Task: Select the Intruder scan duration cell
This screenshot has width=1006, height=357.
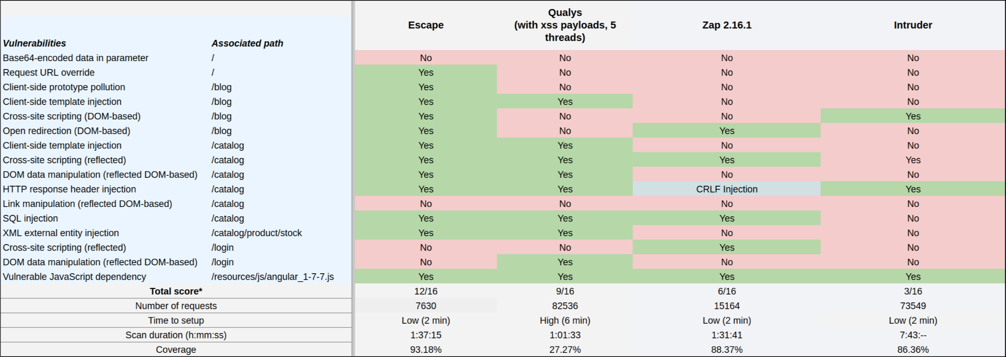Action: click(913, 335)
